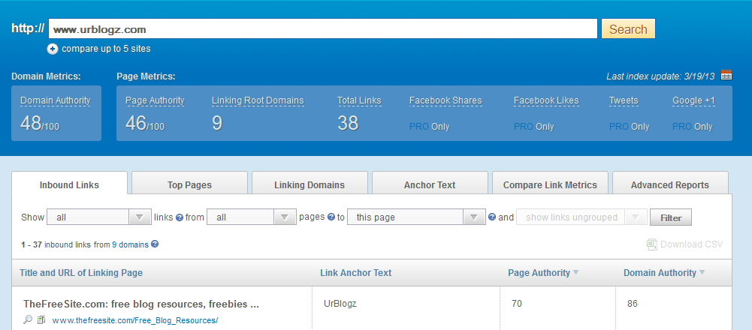This screenshot has height=330, width=752.
Task: Click the help icon next to 9 domains
Action: tap(155, 244)
